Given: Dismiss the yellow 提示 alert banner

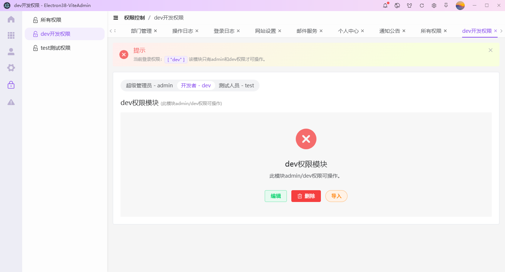Looking at the screenshot, I should (491, 50).
